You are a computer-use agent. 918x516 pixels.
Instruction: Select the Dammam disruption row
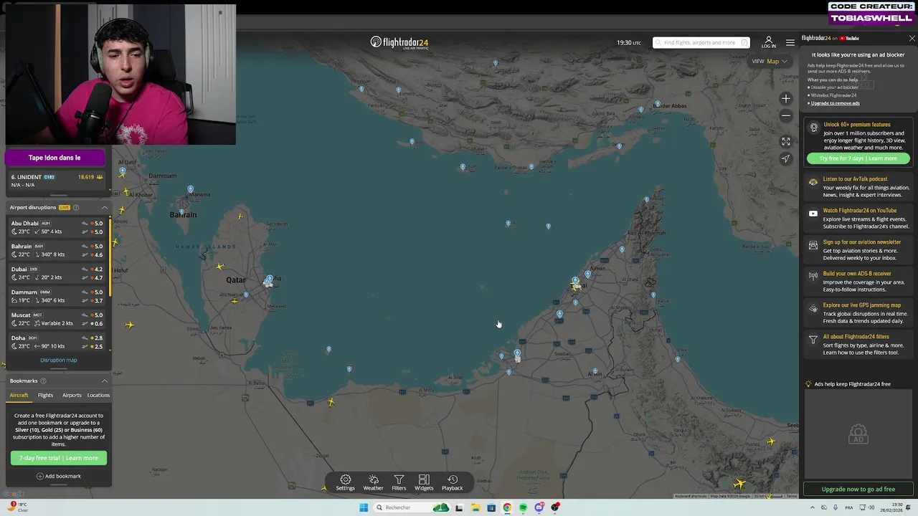click(57, 296)
